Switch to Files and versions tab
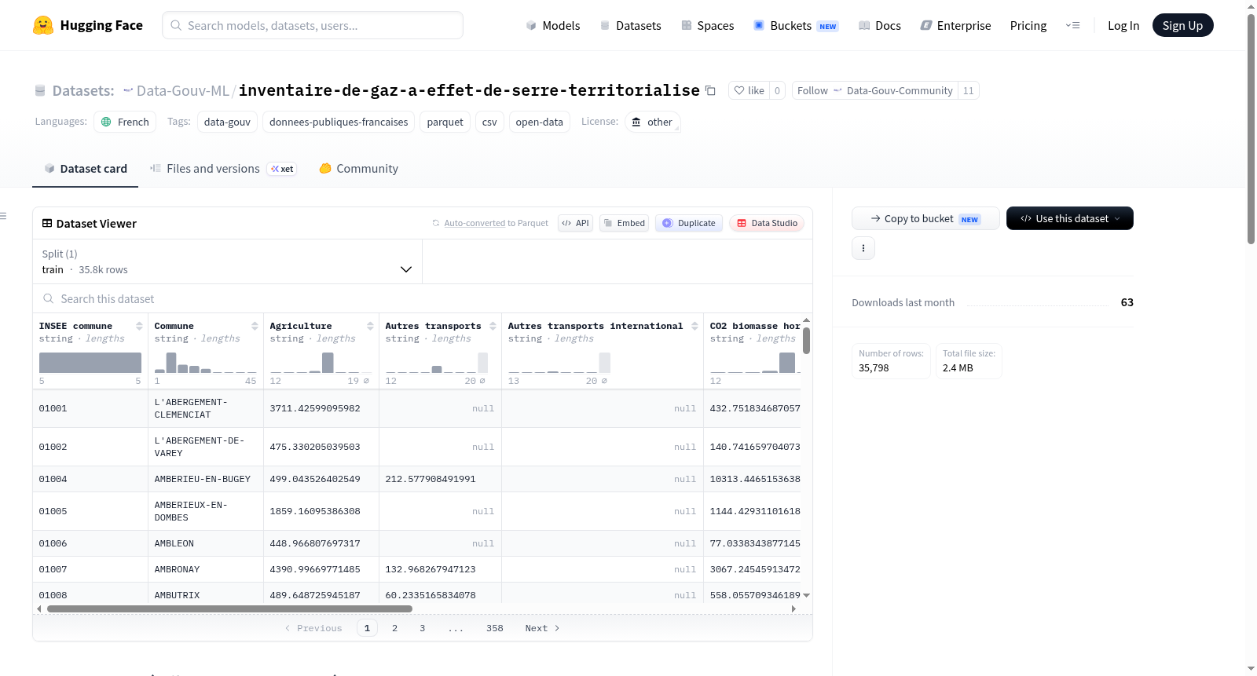The width and height of the screenshot is (1257, 676). click(223, 169)
